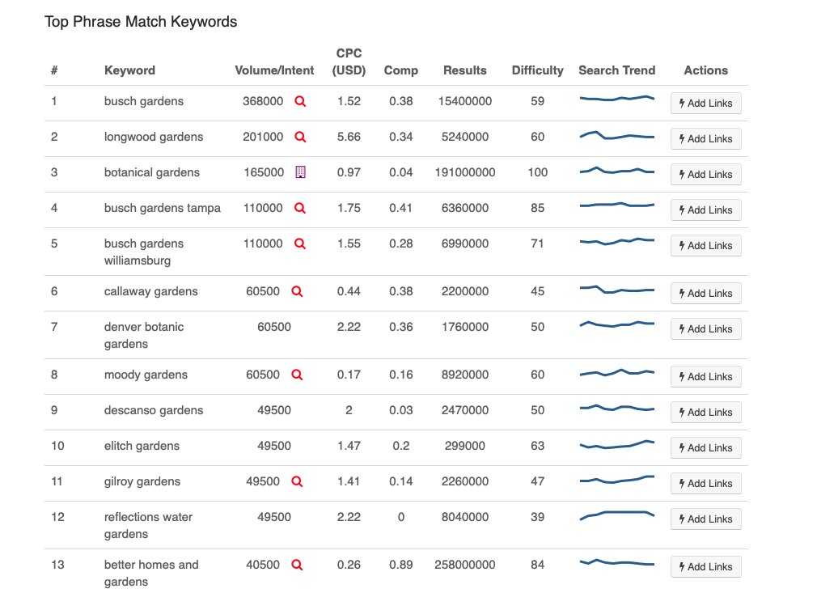Click the search trend sparkline for moody gardens
Viewport: 817px width, 593px height.
pos(617,373)
